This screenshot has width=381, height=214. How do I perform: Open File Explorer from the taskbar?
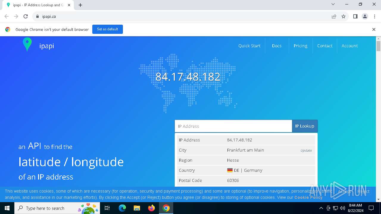pyautogui.click(x=137, y=208)
